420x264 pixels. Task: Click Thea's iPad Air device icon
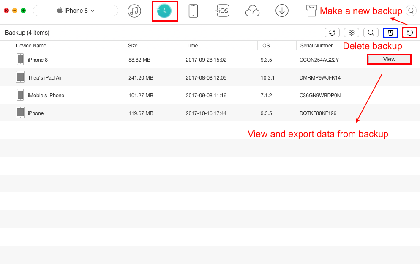point(20,77)
